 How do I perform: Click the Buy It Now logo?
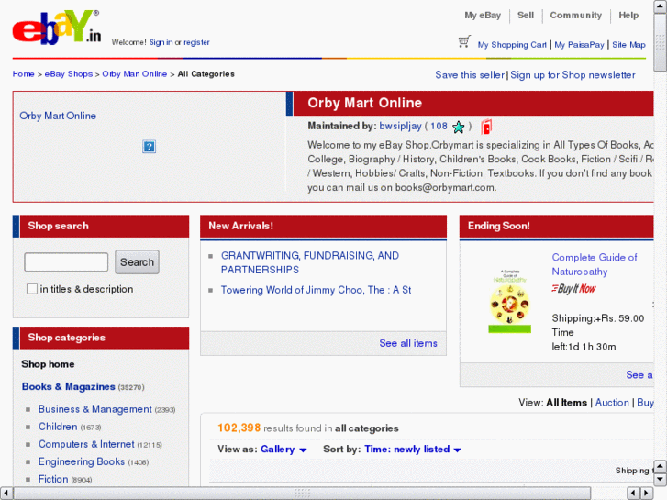573,288
